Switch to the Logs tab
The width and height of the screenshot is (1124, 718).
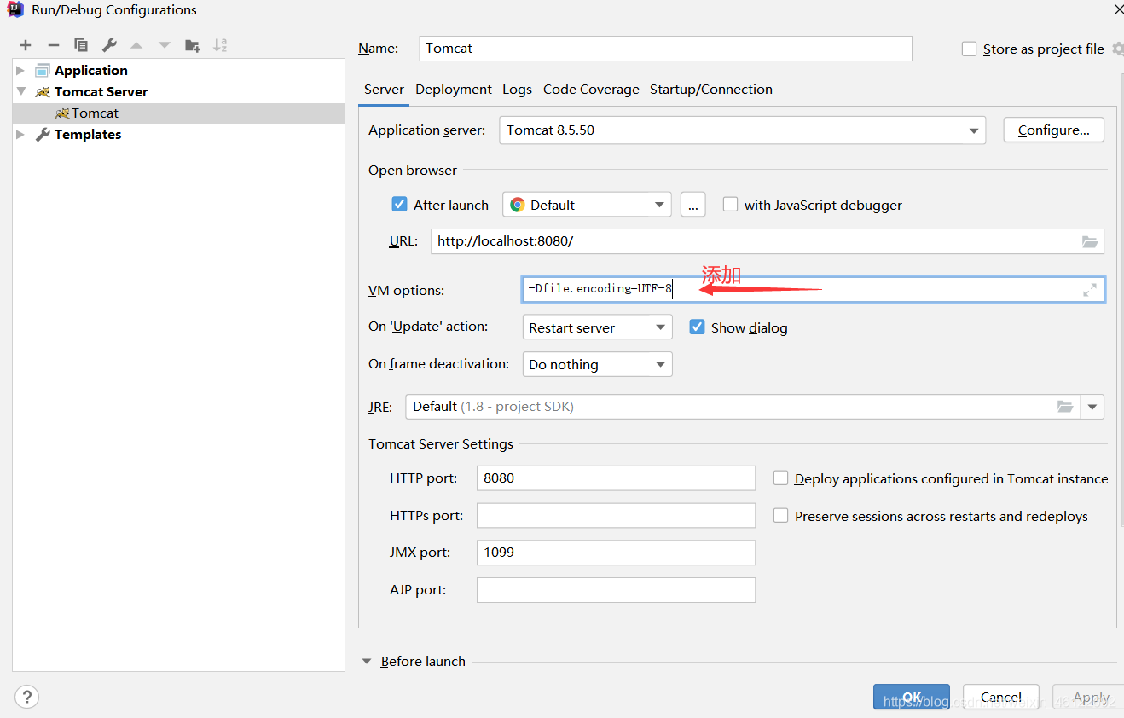pos(517,90)
